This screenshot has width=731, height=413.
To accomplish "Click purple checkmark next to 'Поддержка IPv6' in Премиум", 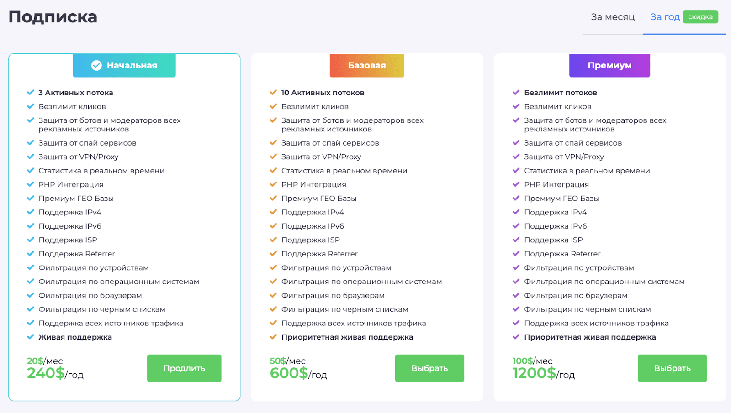I will pyautogui.click(x=516, y=226).
